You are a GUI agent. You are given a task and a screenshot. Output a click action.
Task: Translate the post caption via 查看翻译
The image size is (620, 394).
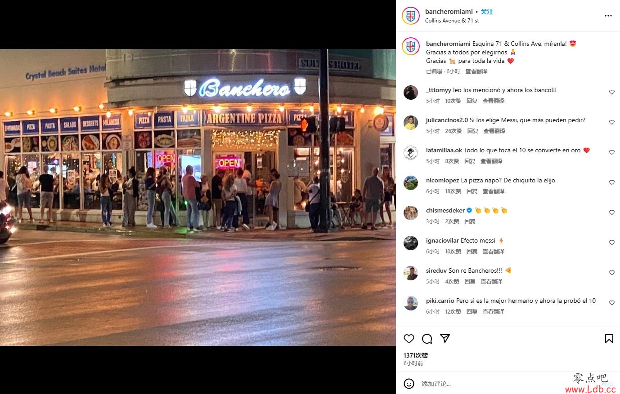tap(476, 71)
